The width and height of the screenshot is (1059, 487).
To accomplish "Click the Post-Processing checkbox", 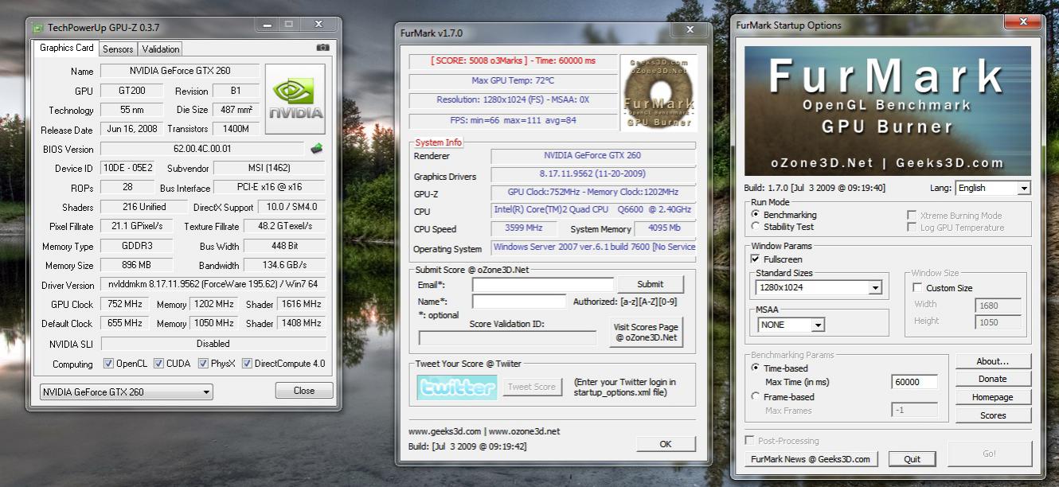I will click(x=749, y=441).
